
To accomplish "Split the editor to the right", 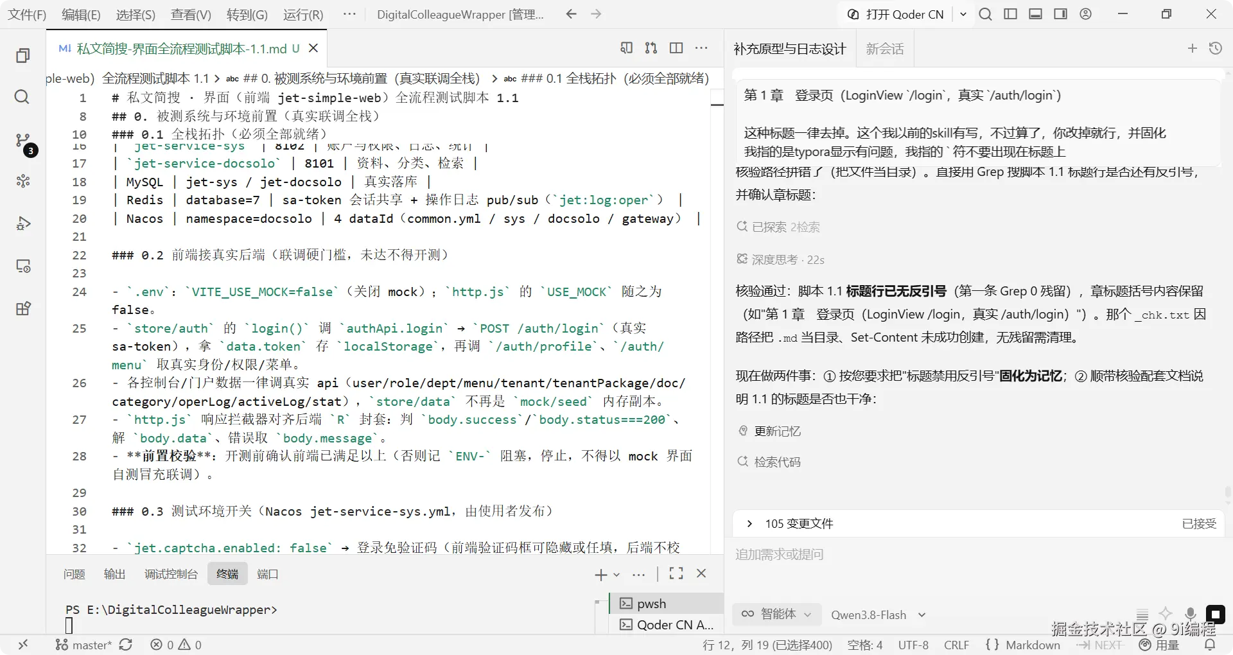I will click(676, 48).
